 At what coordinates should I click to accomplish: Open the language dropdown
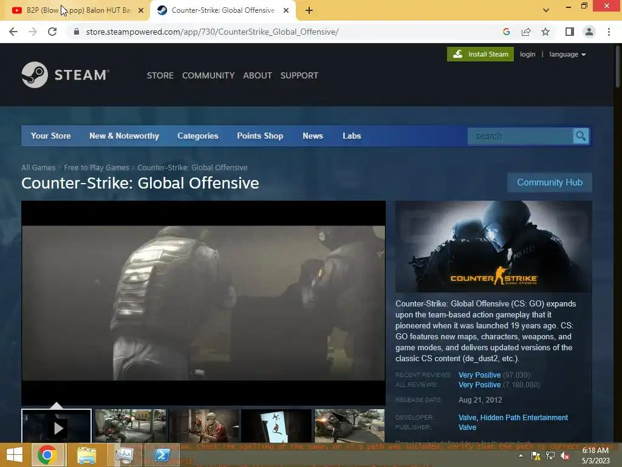(567, 54)
